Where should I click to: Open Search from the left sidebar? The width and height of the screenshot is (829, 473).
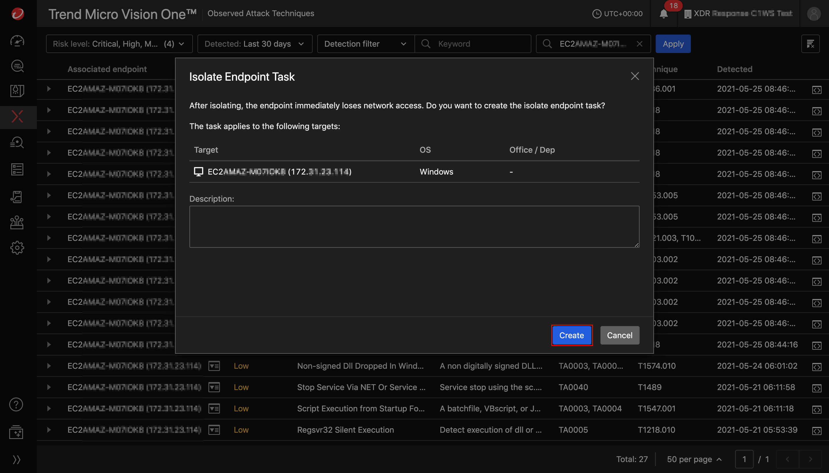(x=17, y=66)
